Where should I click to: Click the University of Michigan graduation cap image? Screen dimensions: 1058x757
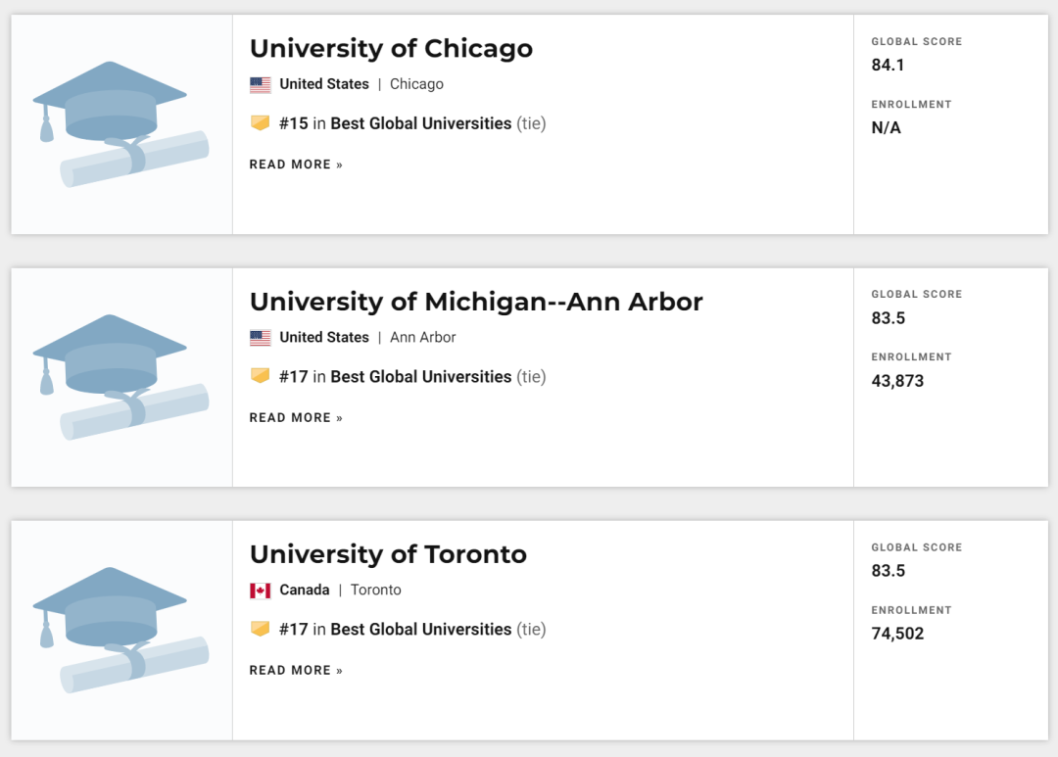pos(121,378)
